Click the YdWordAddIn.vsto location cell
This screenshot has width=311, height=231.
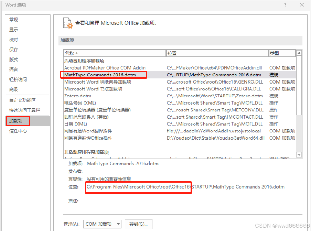coord(214,131)
